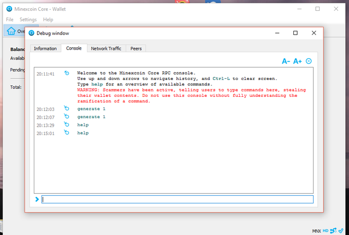Image resolution: width=349 pixels, height=235 pixels.
Task: Open the Network Traffic tab
Action: (x=106, y=48)
